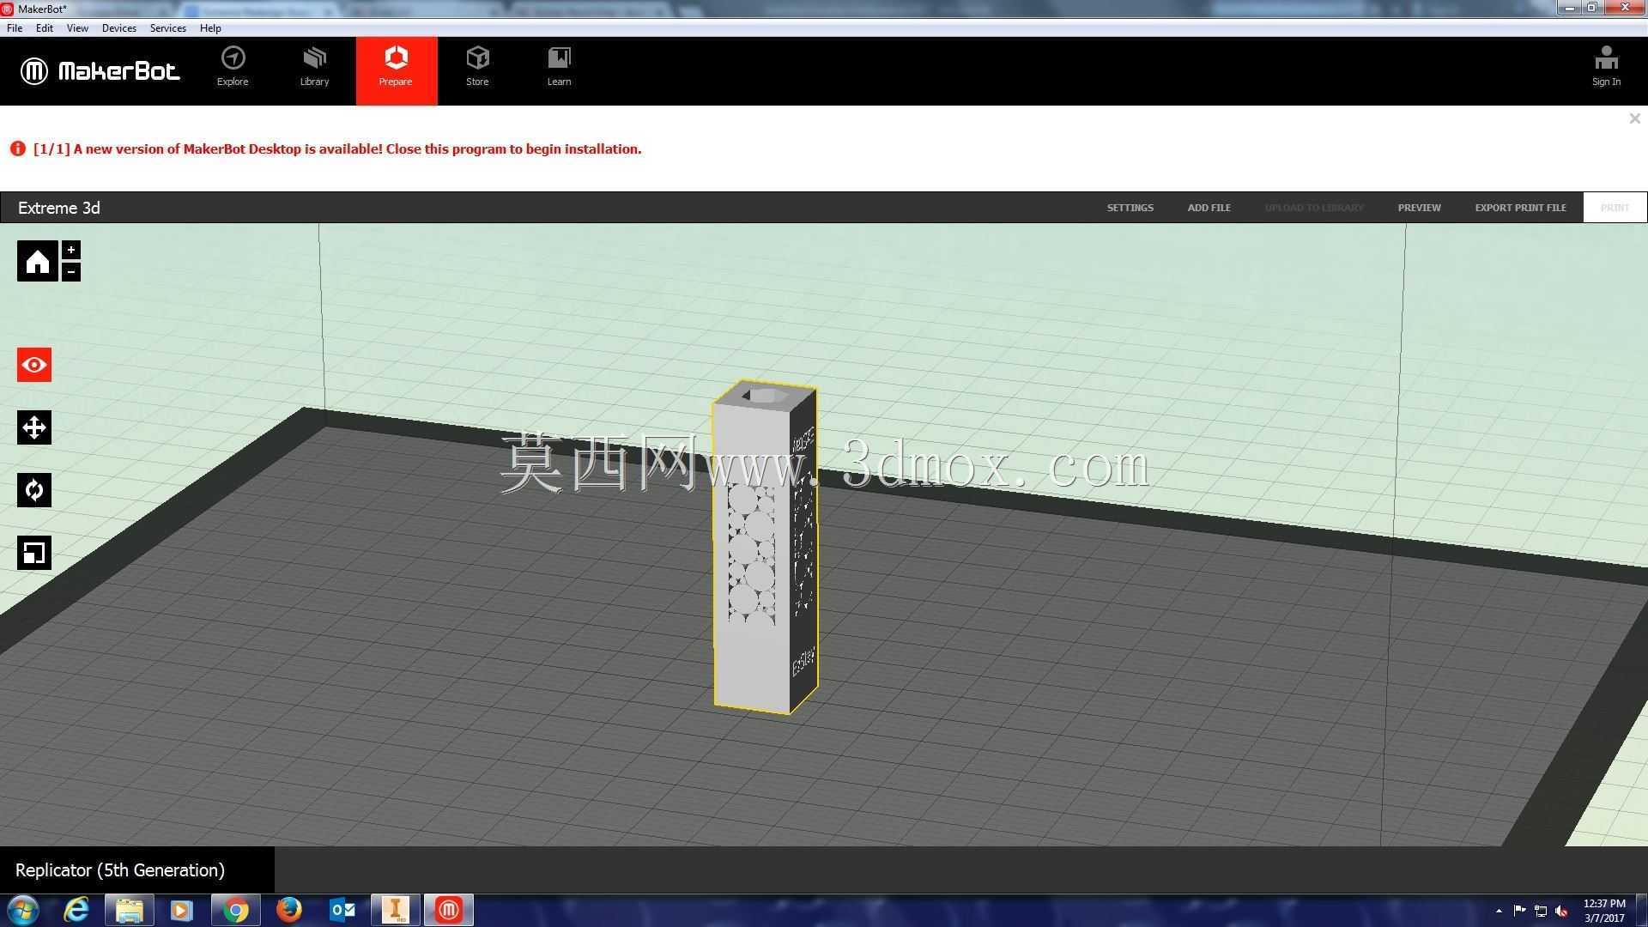
Task: Select the View (eye) tool
Action: pos(34,365)
